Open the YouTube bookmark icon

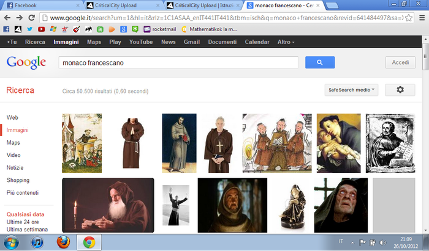(41, 29)
